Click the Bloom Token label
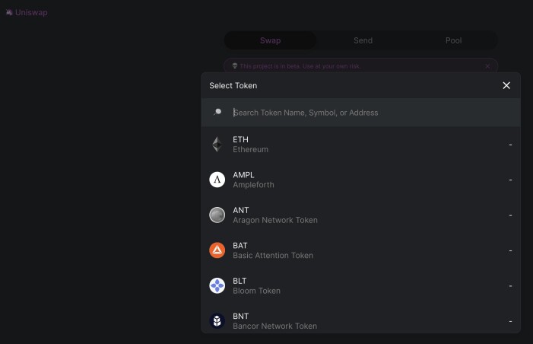This screenshot has height=344, width=533. (x=257, y=291)
